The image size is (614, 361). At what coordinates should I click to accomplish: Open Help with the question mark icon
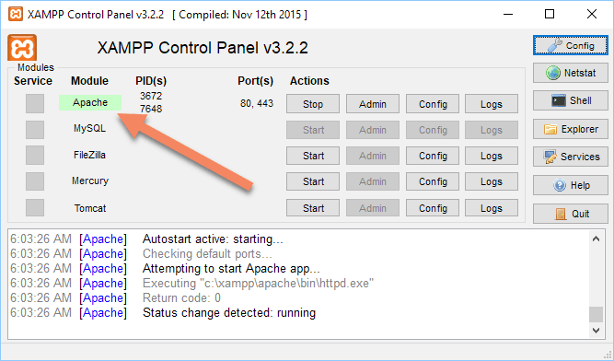pos(571,185)
